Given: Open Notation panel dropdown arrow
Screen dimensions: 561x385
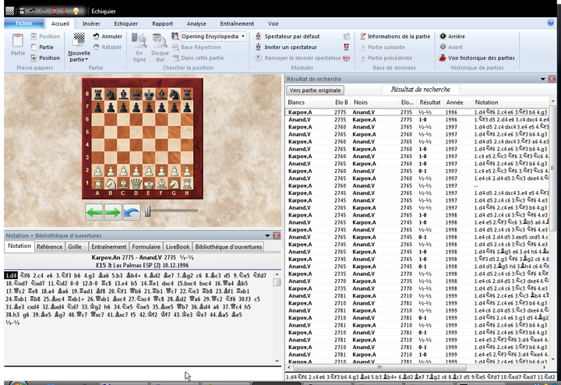Looking at the screenshot, I should pyautogui.click(x=267, y=236).
